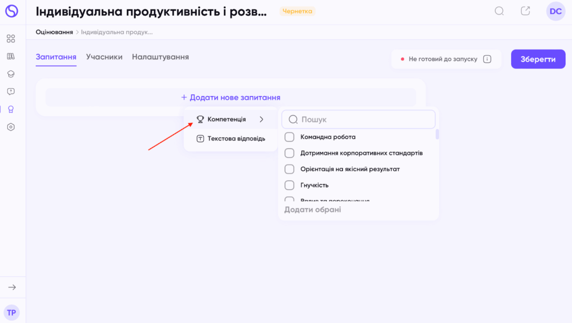Open the DC user avatar
The width and height of the screenshot is (572, 323).
pyautogui.click(x=555, y=11)
